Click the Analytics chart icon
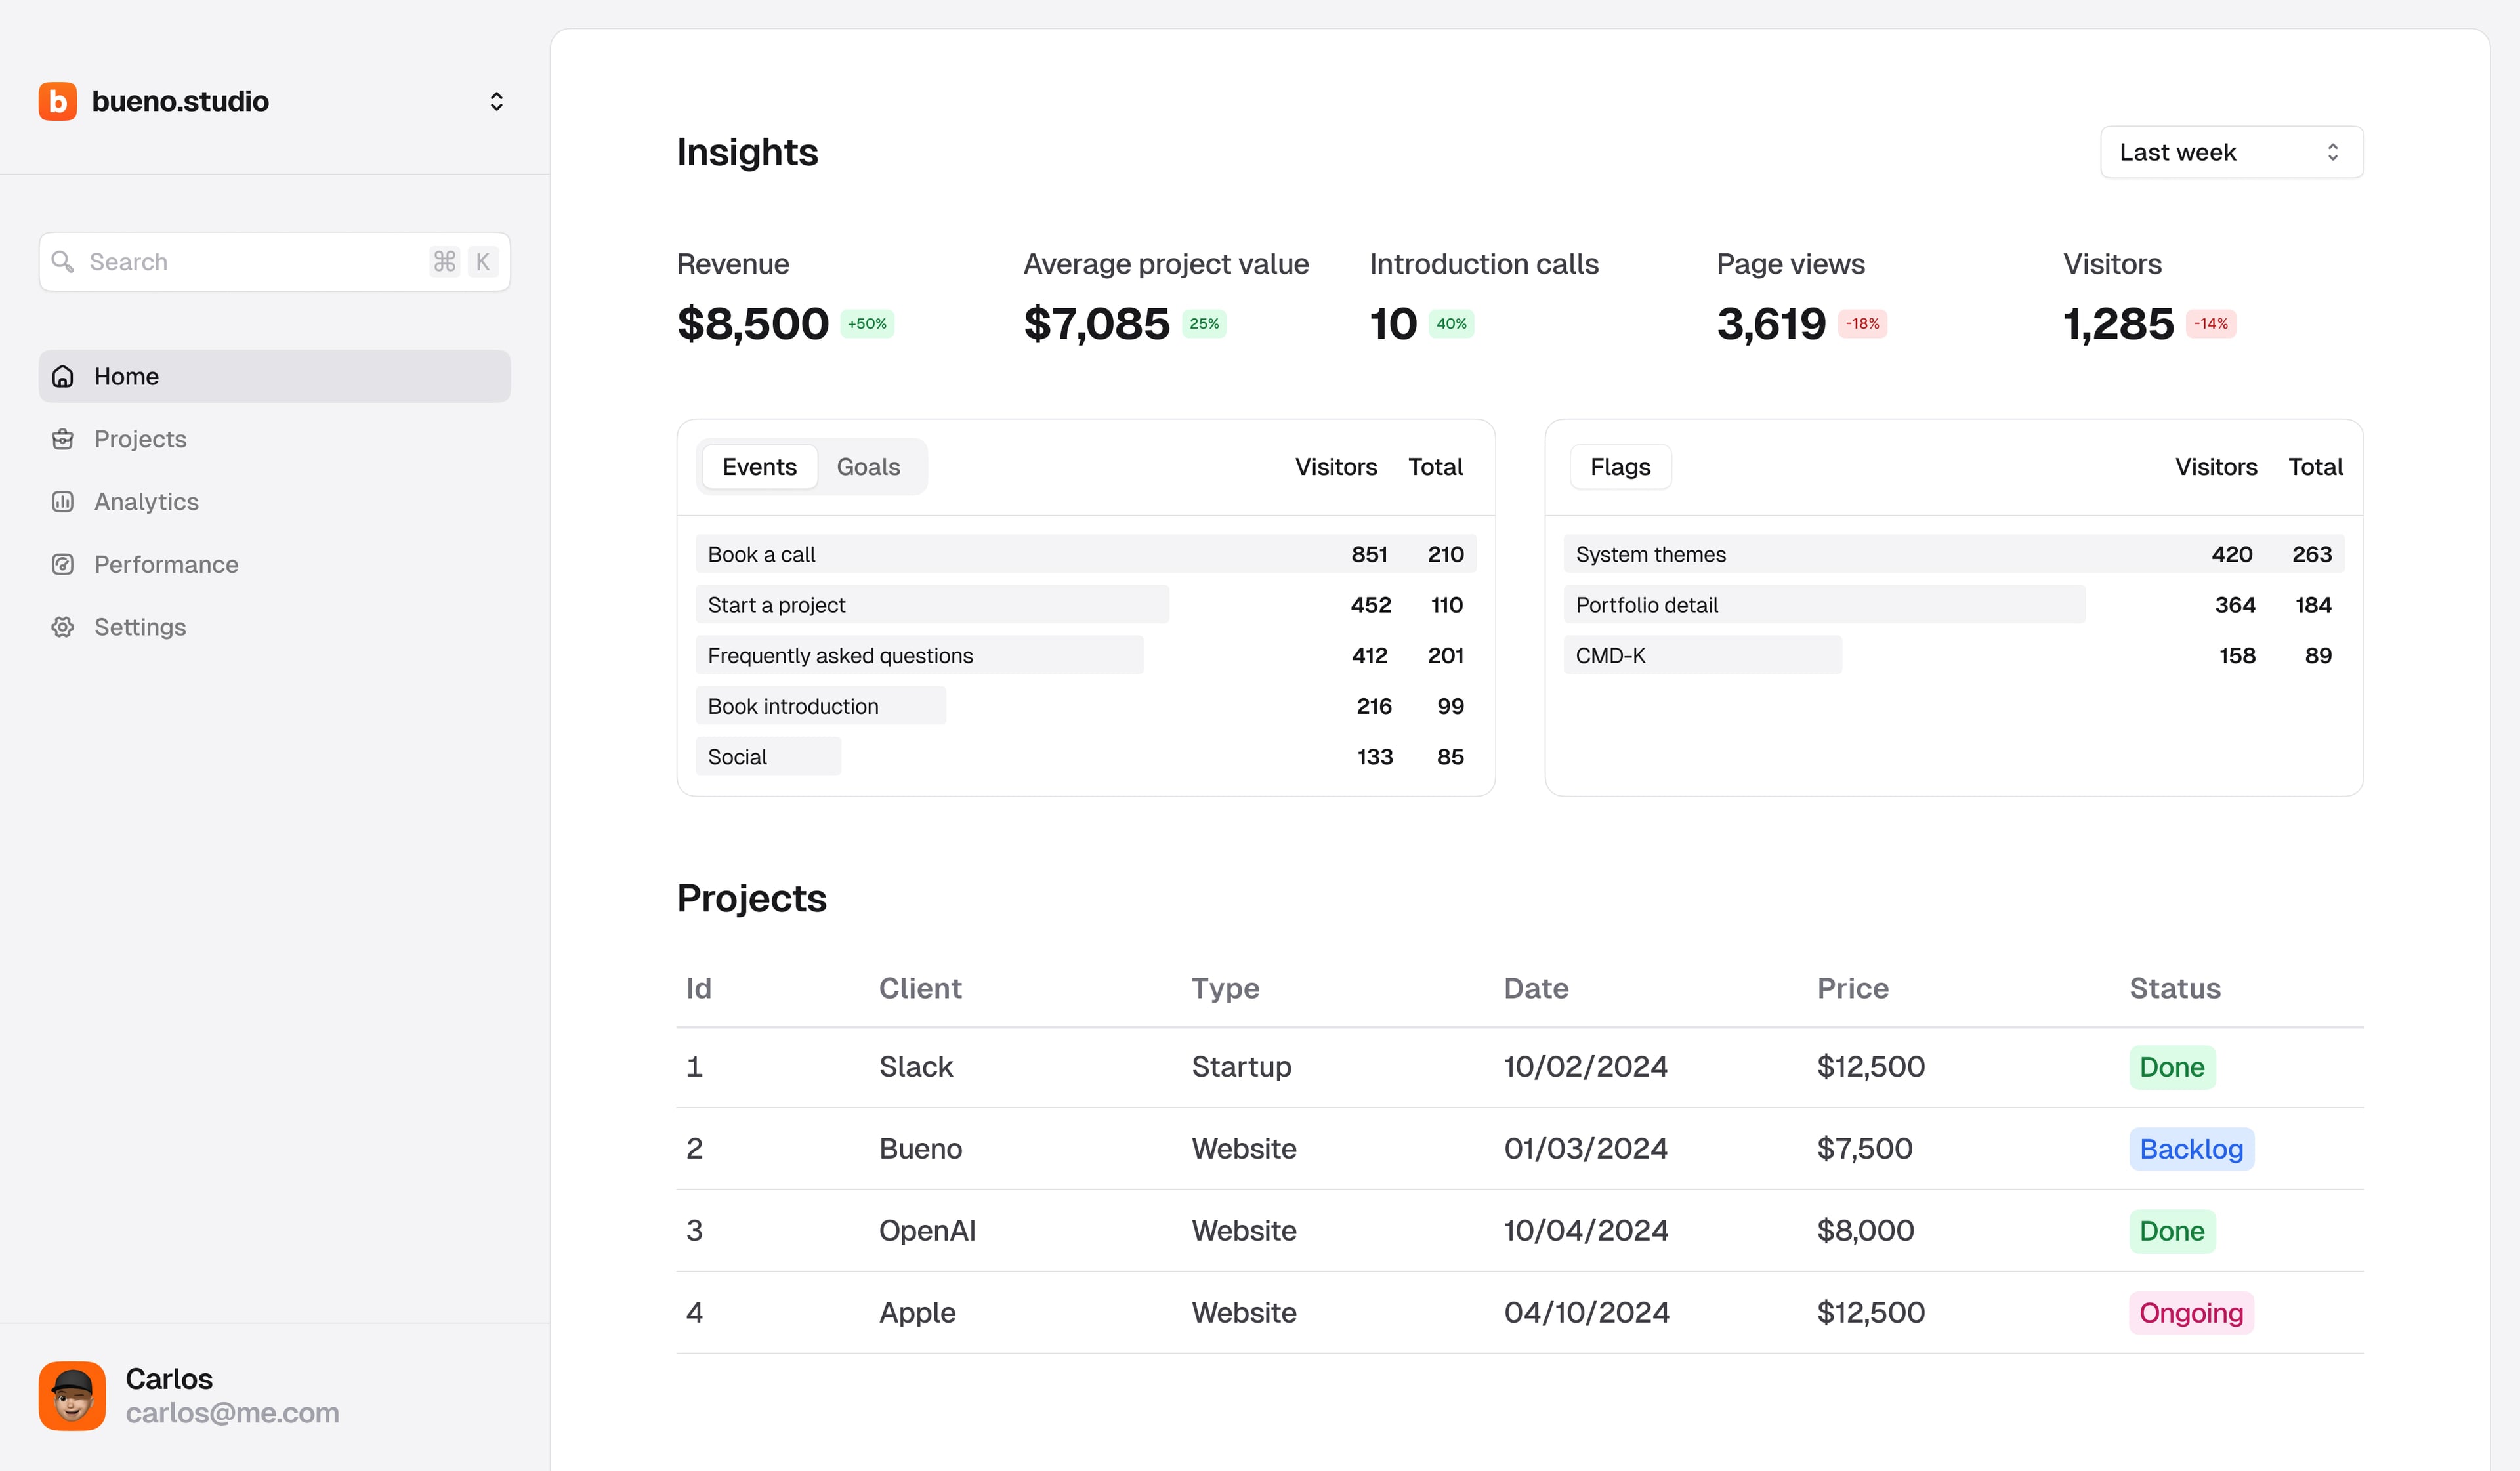 62,501
